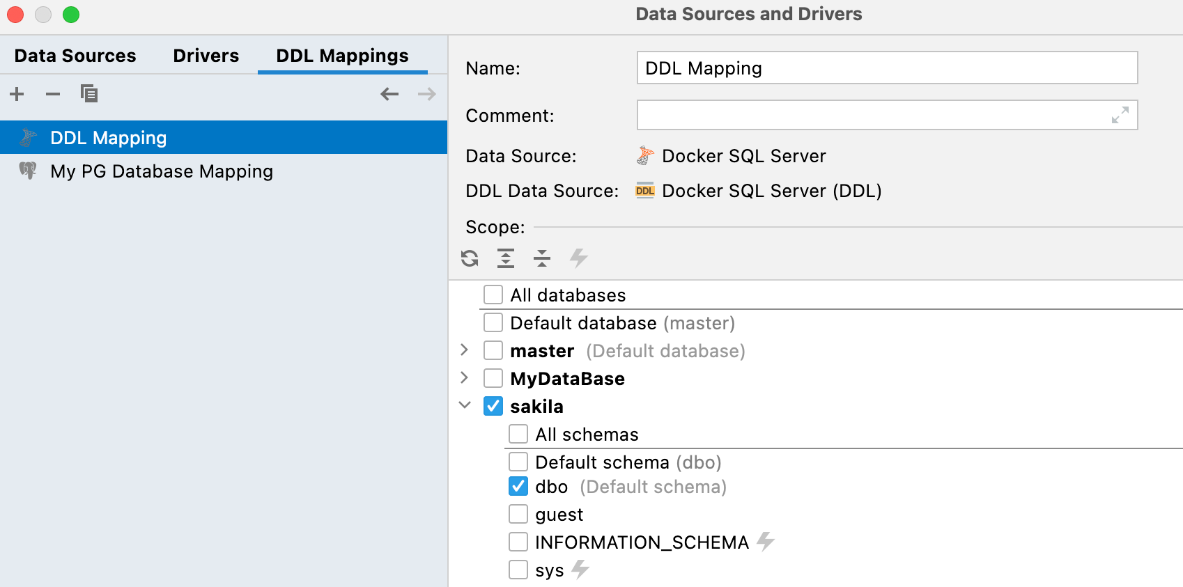This screenshot has width=1183, height=587.
Task: Click the duplicate mapping icon
Action: tap(88, 93)
